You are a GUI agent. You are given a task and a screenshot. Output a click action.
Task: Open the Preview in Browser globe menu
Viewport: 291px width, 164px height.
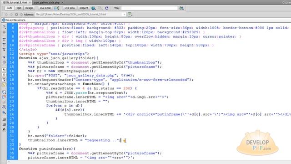(94, 8)
